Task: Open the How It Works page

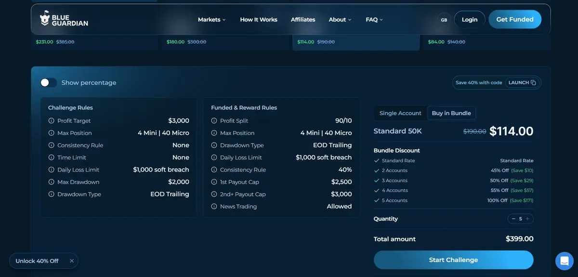Action: 259,20
